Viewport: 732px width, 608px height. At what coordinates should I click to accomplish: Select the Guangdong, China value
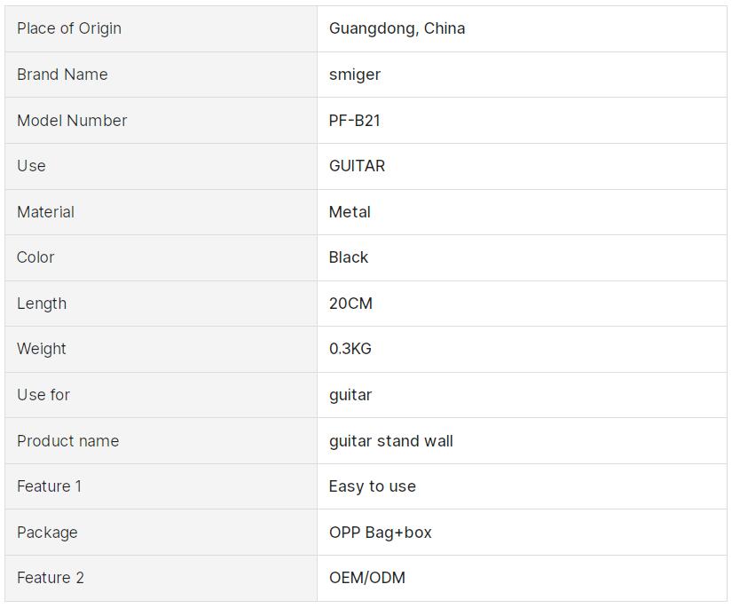point(397,28)
